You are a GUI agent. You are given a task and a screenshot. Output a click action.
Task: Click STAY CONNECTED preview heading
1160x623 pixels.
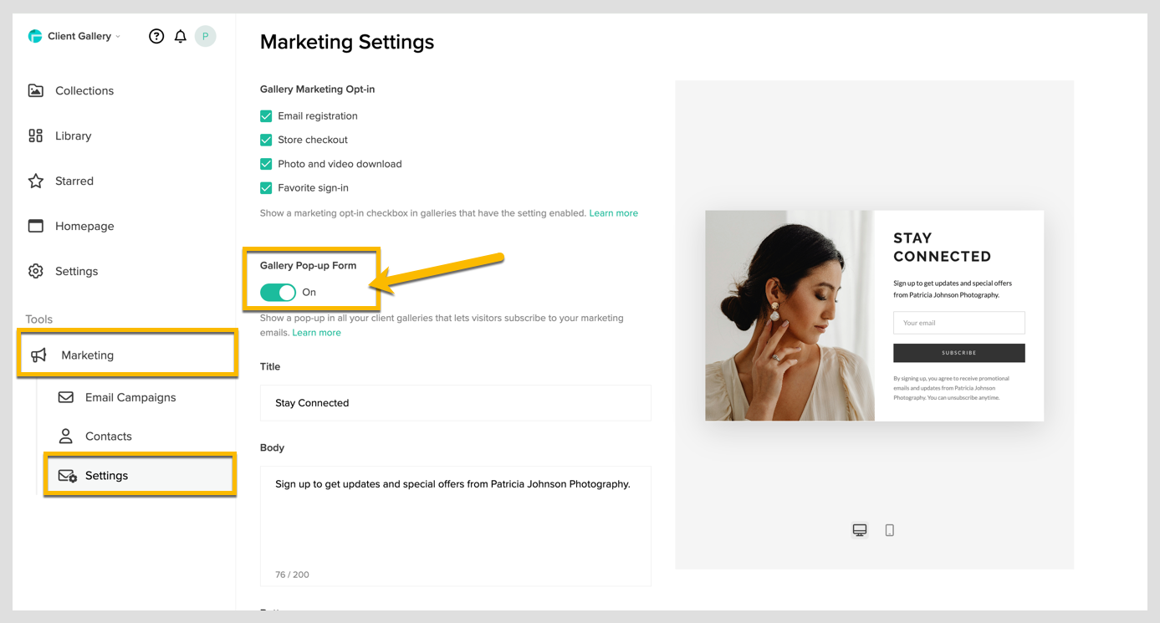[943, 248]
